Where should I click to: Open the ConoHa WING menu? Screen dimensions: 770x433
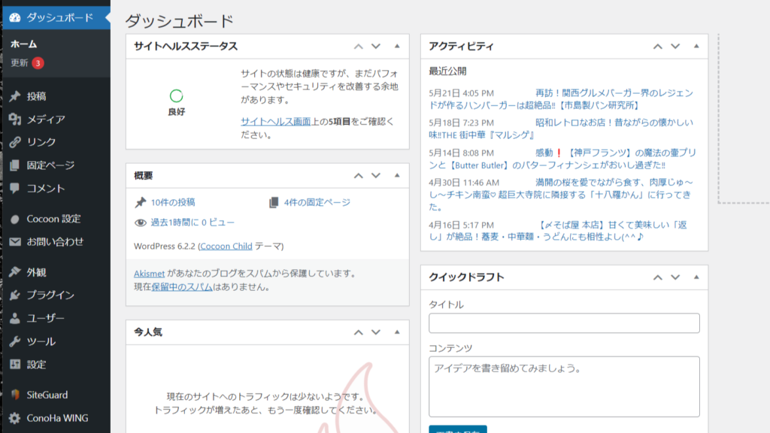click(57, 418)
